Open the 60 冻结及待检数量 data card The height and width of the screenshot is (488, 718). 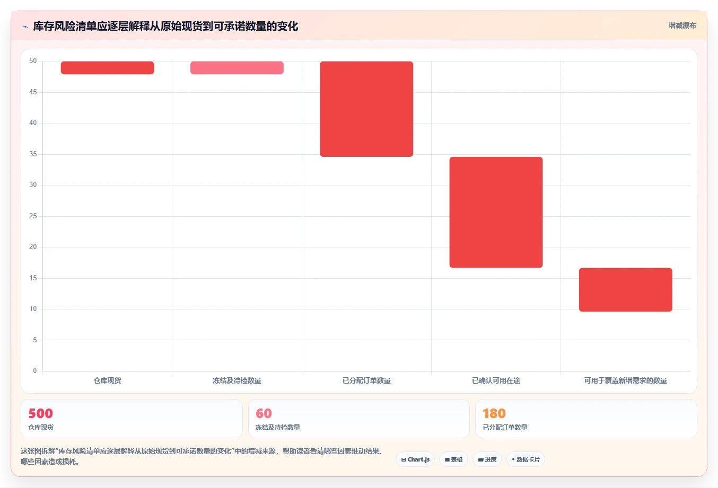point(359,419)
